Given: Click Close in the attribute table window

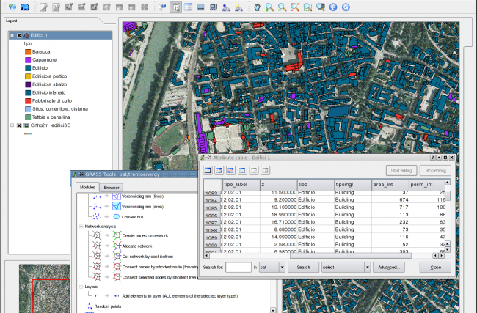Looking at the screenshot, I should coord(435,267).
